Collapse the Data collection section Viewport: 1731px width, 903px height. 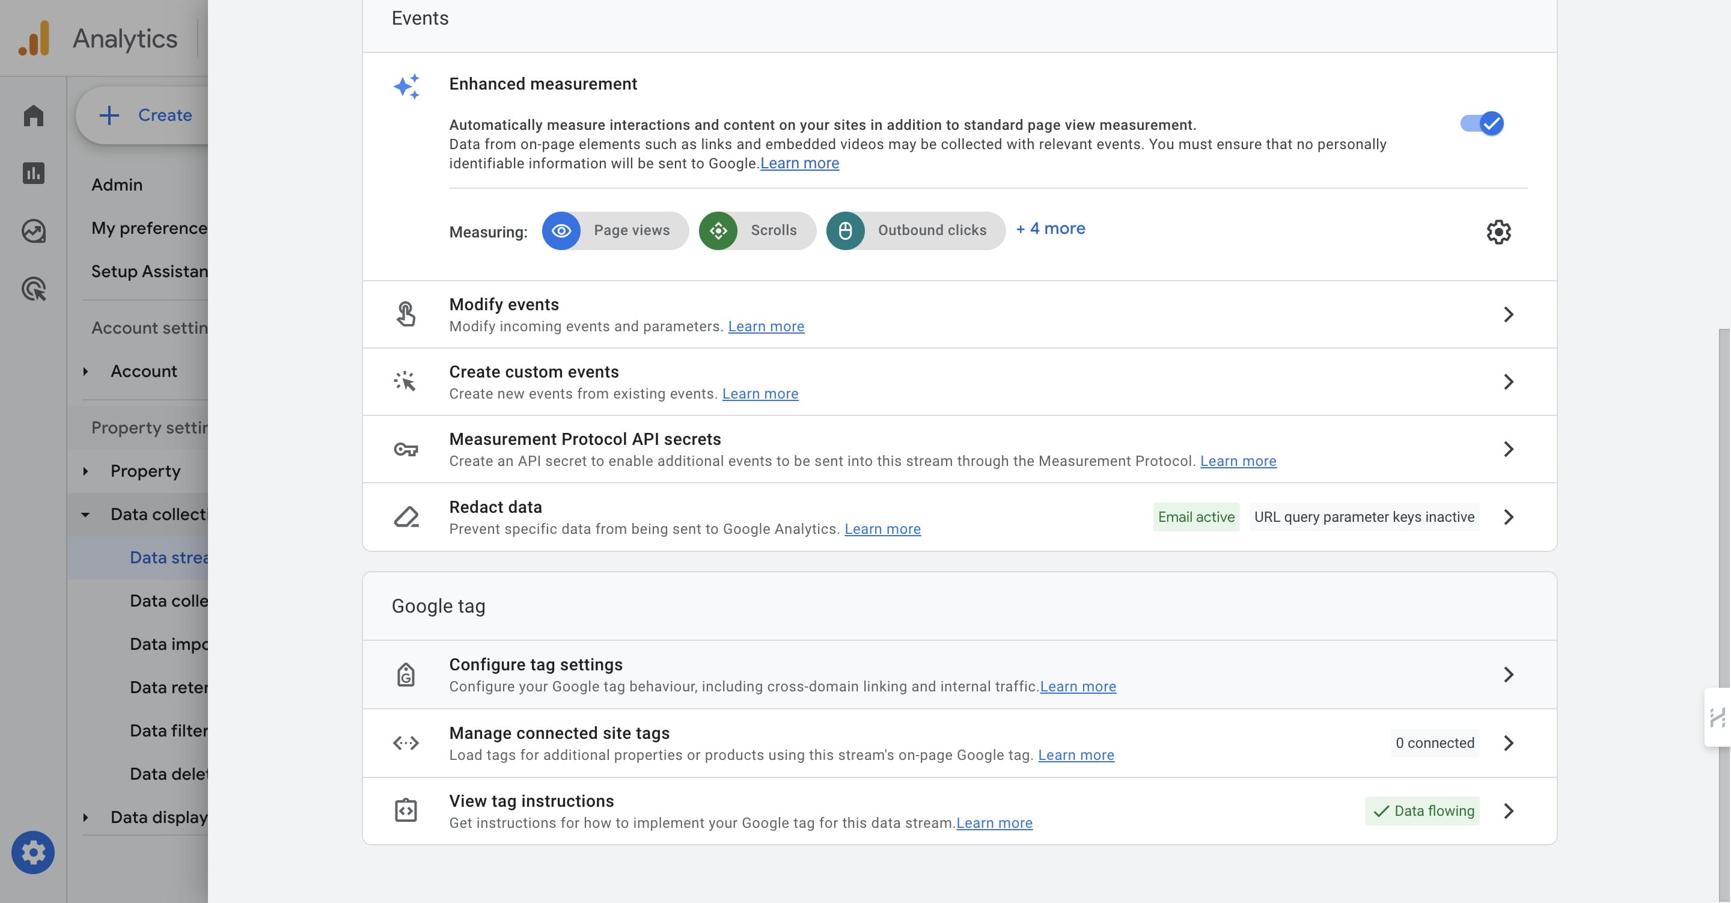(x=85, y=515)
